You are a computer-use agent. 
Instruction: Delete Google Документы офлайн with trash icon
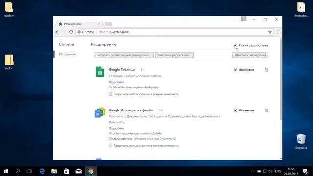(267, 110)
